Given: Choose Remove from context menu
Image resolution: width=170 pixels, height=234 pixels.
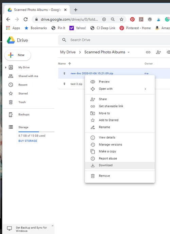Looking at the screenshot, I should [x=120, y=176].
